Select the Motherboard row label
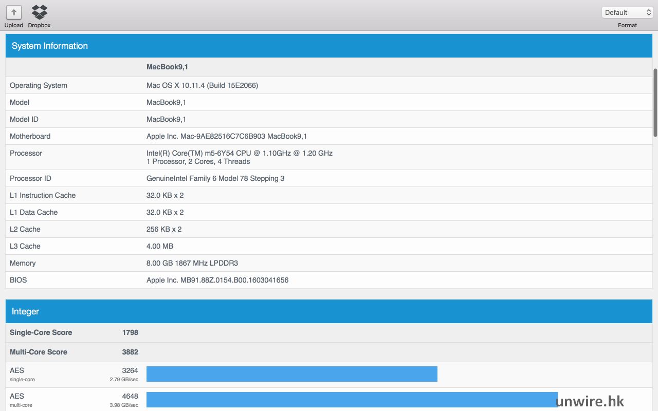This screenshot has height=411, width=658. [x=30, y=136]
